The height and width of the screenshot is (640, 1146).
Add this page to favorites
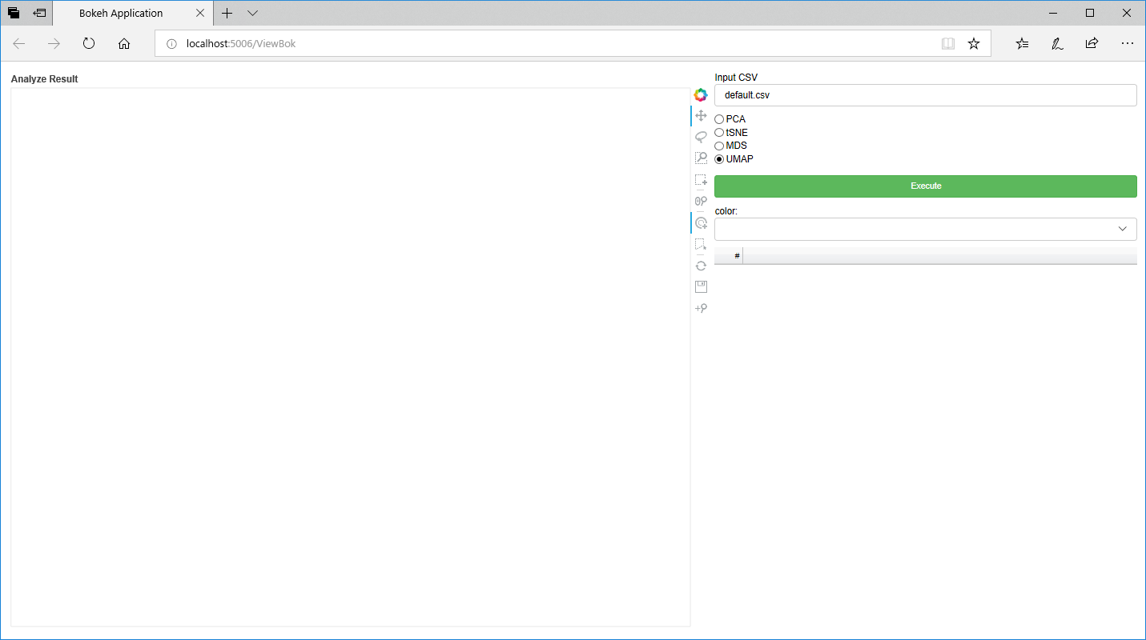(x=974, y=44)
